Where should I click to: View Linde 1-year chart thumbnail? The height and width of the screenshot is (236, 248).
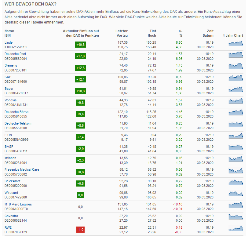pos(236,43)
